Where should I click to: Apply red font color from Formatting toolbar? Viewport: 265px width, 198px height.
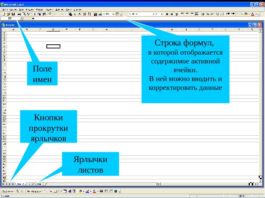tap(252, 14)
